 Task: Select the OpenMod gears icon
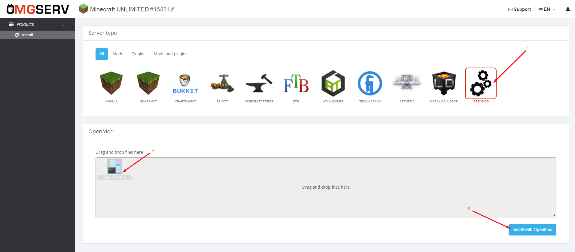481,83
